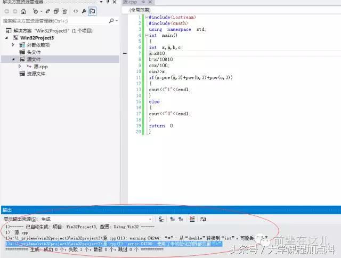Click the Show All Files icon
Image resolution: width=341 pixels, height=258 pixels.
[63, 11]
